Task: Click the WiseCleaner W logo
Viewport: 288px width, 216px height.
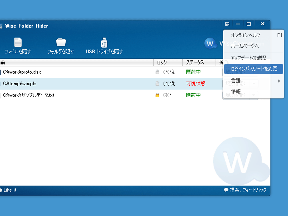Action: tap(210, 43)
